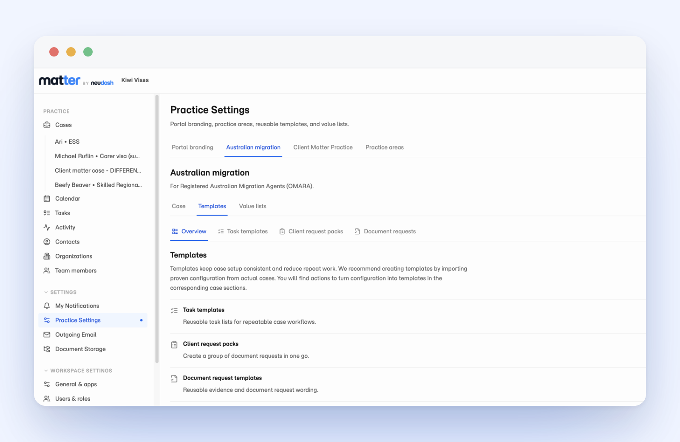
Task: Click the clipboard icon beside Client request packs row
Action: [174, 345]
